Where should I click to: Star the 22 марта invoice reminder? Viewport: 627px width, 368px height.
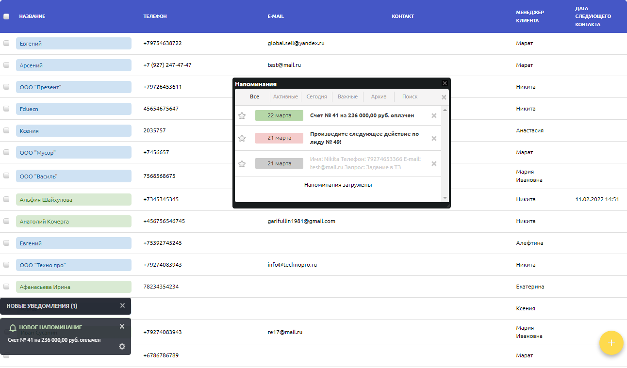(242, 116)
